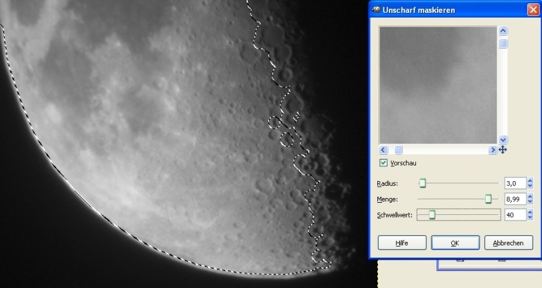Click the Radius value field 3,0
The width and height of the screenshot is (542, 288).
tap(515, 183)
